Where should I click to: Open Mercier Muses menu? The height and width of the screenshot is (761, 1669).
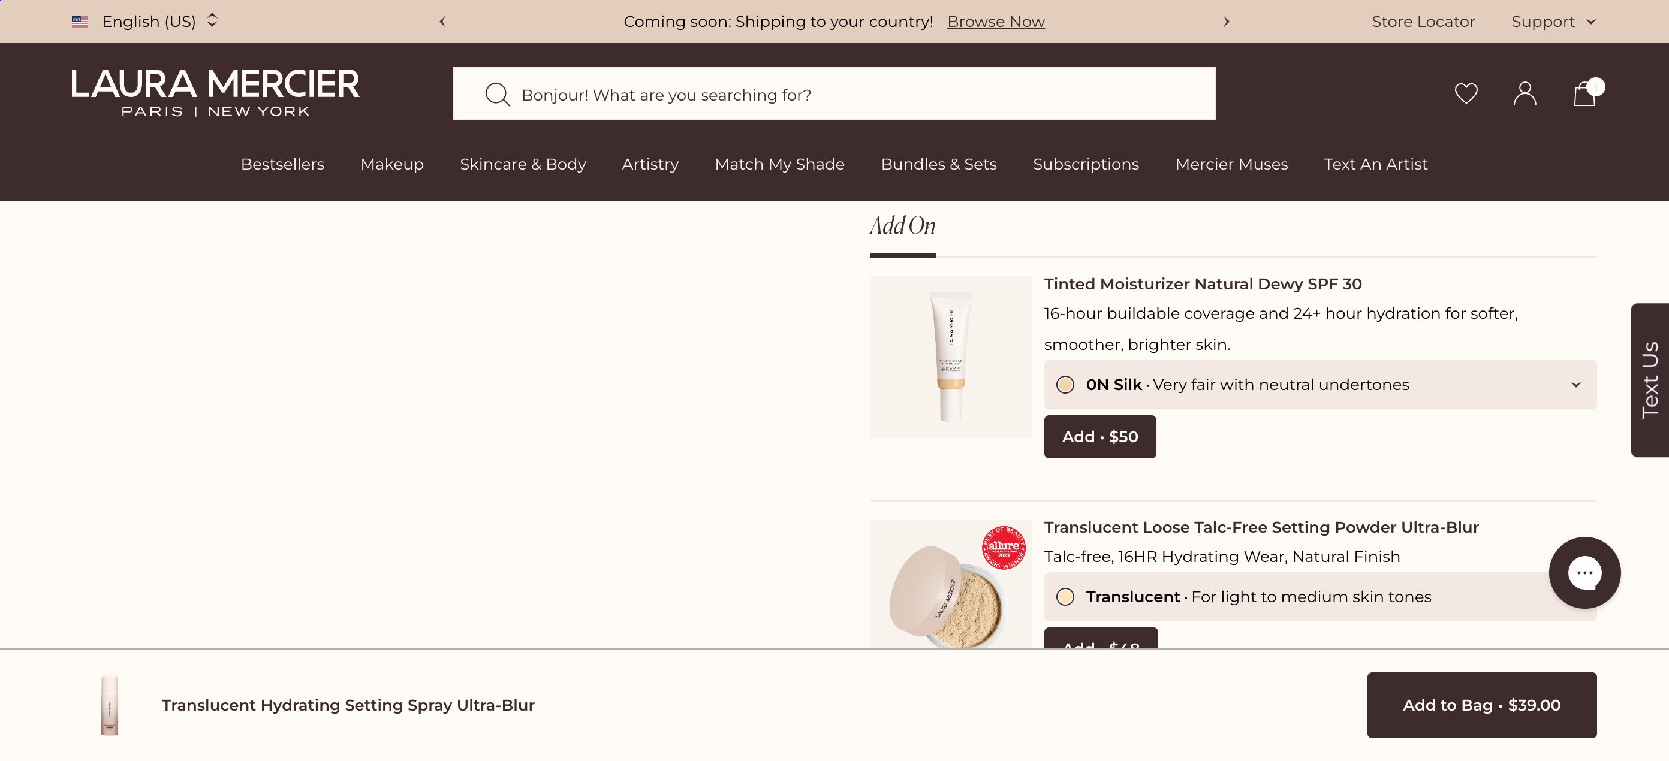1231,165
